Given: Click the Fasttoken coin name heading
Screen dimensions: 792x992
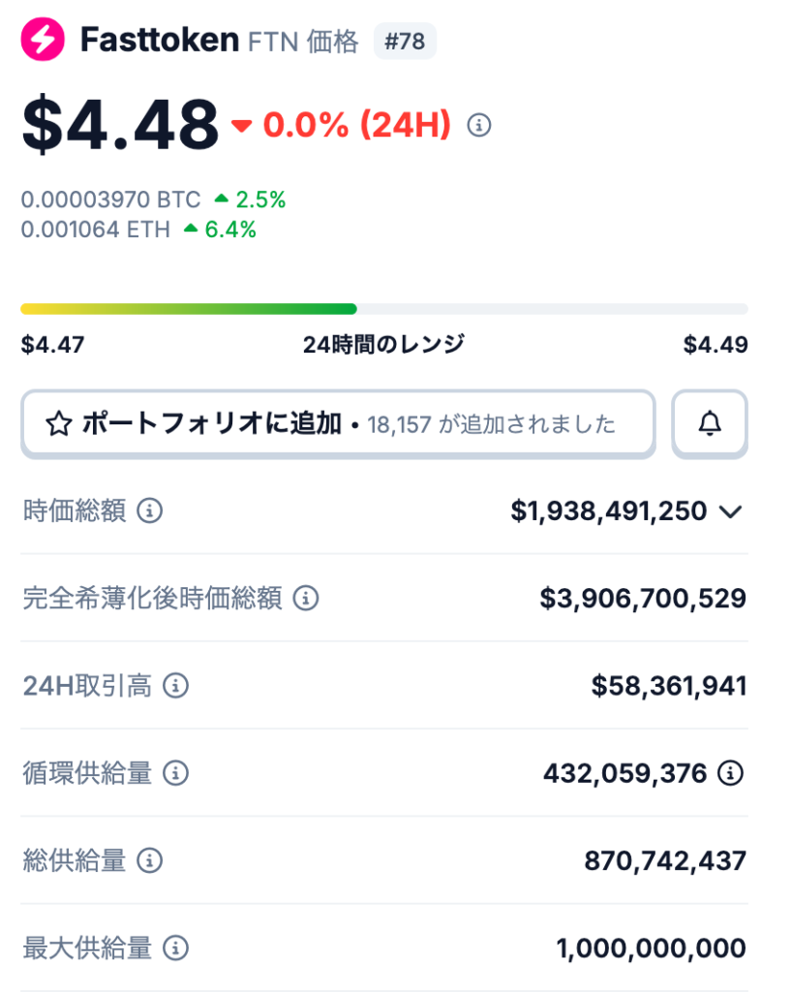Looking at the screenshot, I should click(160, 41).
